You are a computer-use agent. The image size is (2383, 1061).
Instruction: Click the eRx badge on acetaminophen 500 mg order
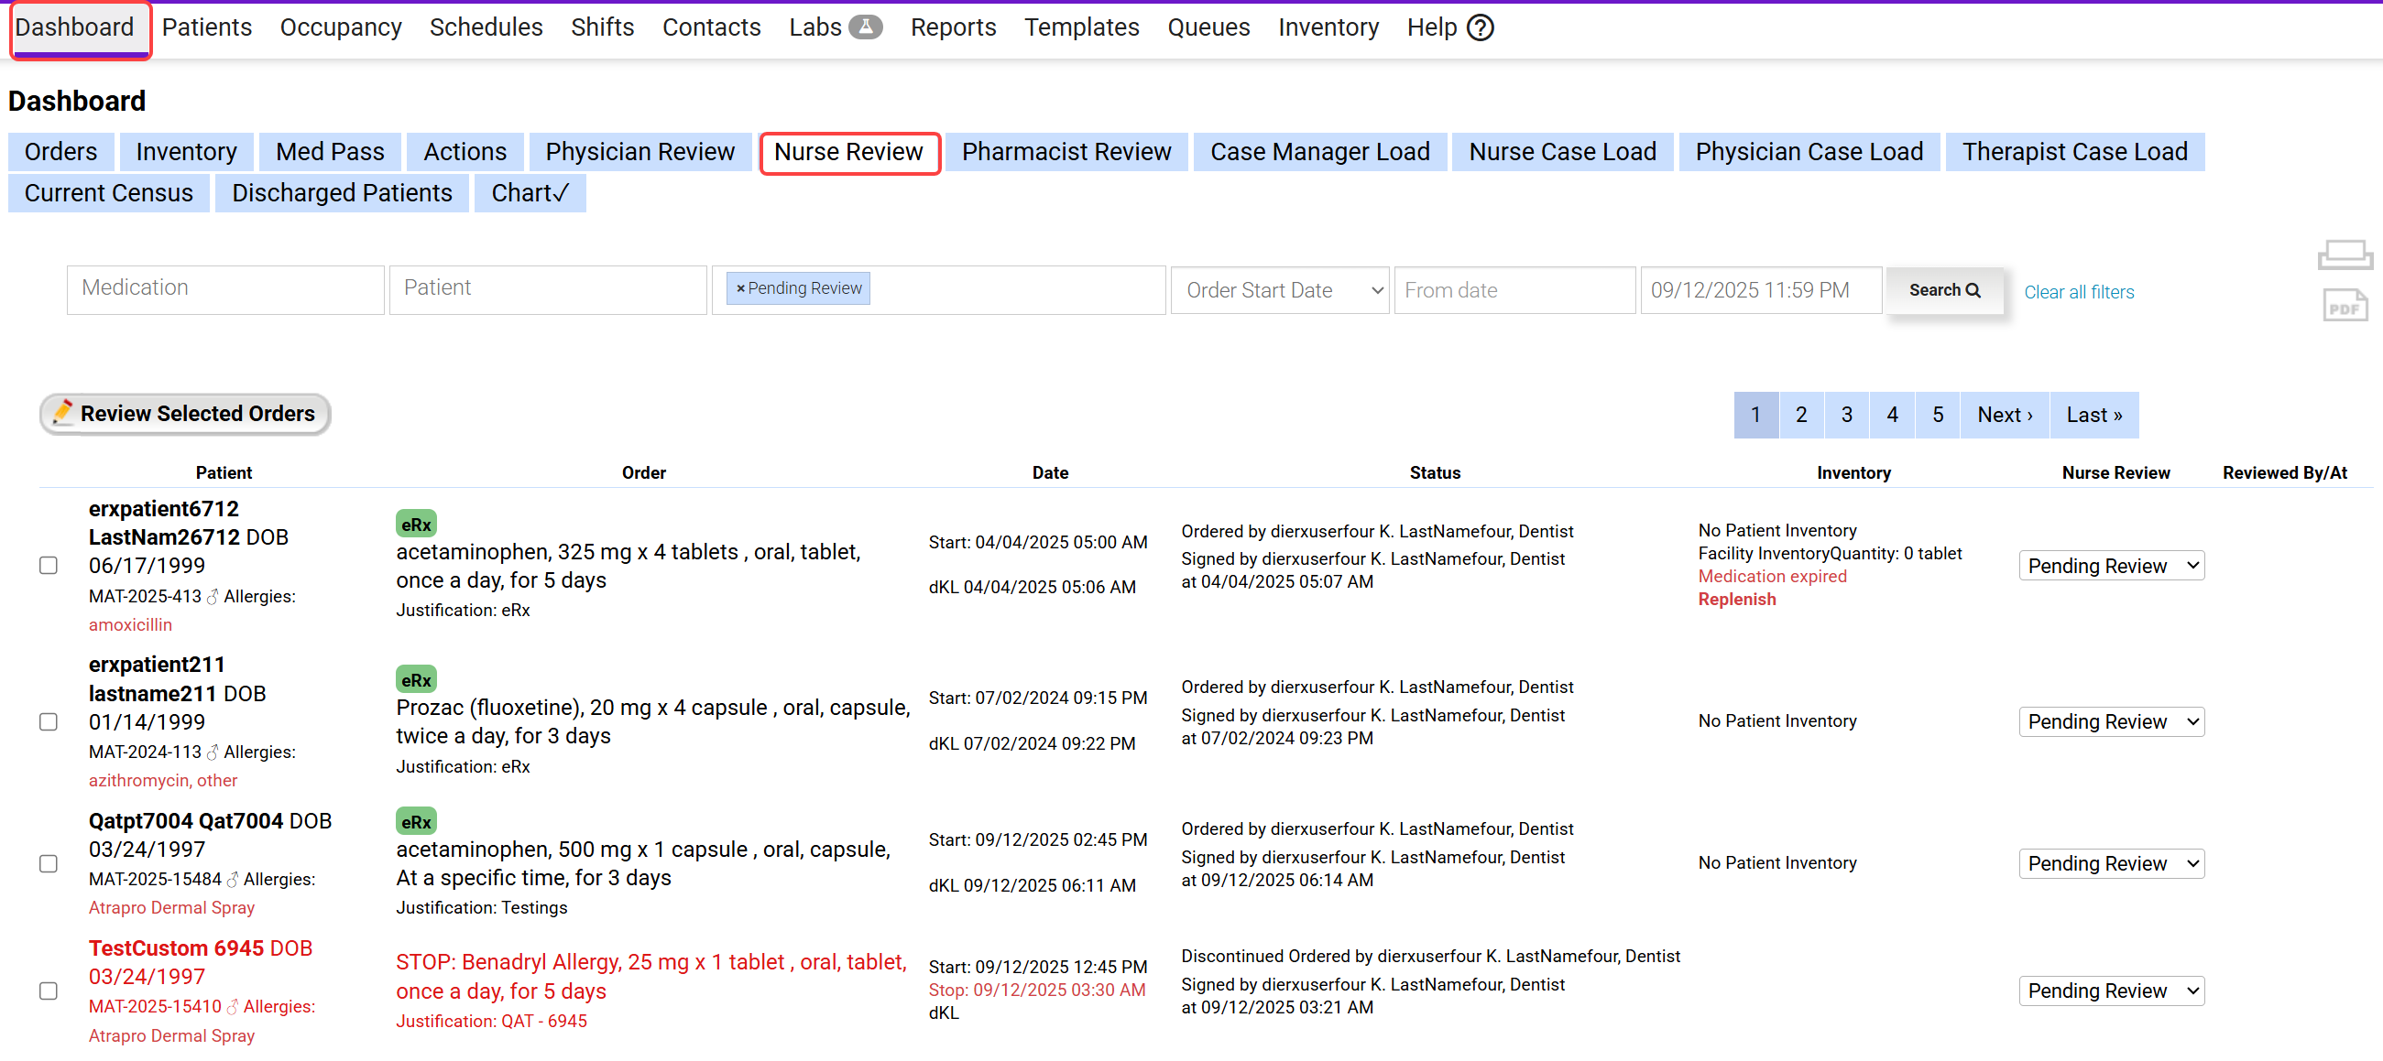tap(415, 822)
